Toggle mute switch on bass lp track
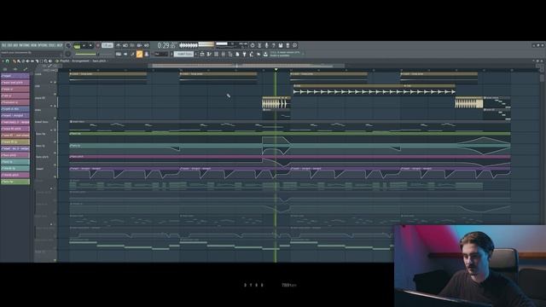The height and width of the screenshot is (307, 546). [x=55, y=153]
